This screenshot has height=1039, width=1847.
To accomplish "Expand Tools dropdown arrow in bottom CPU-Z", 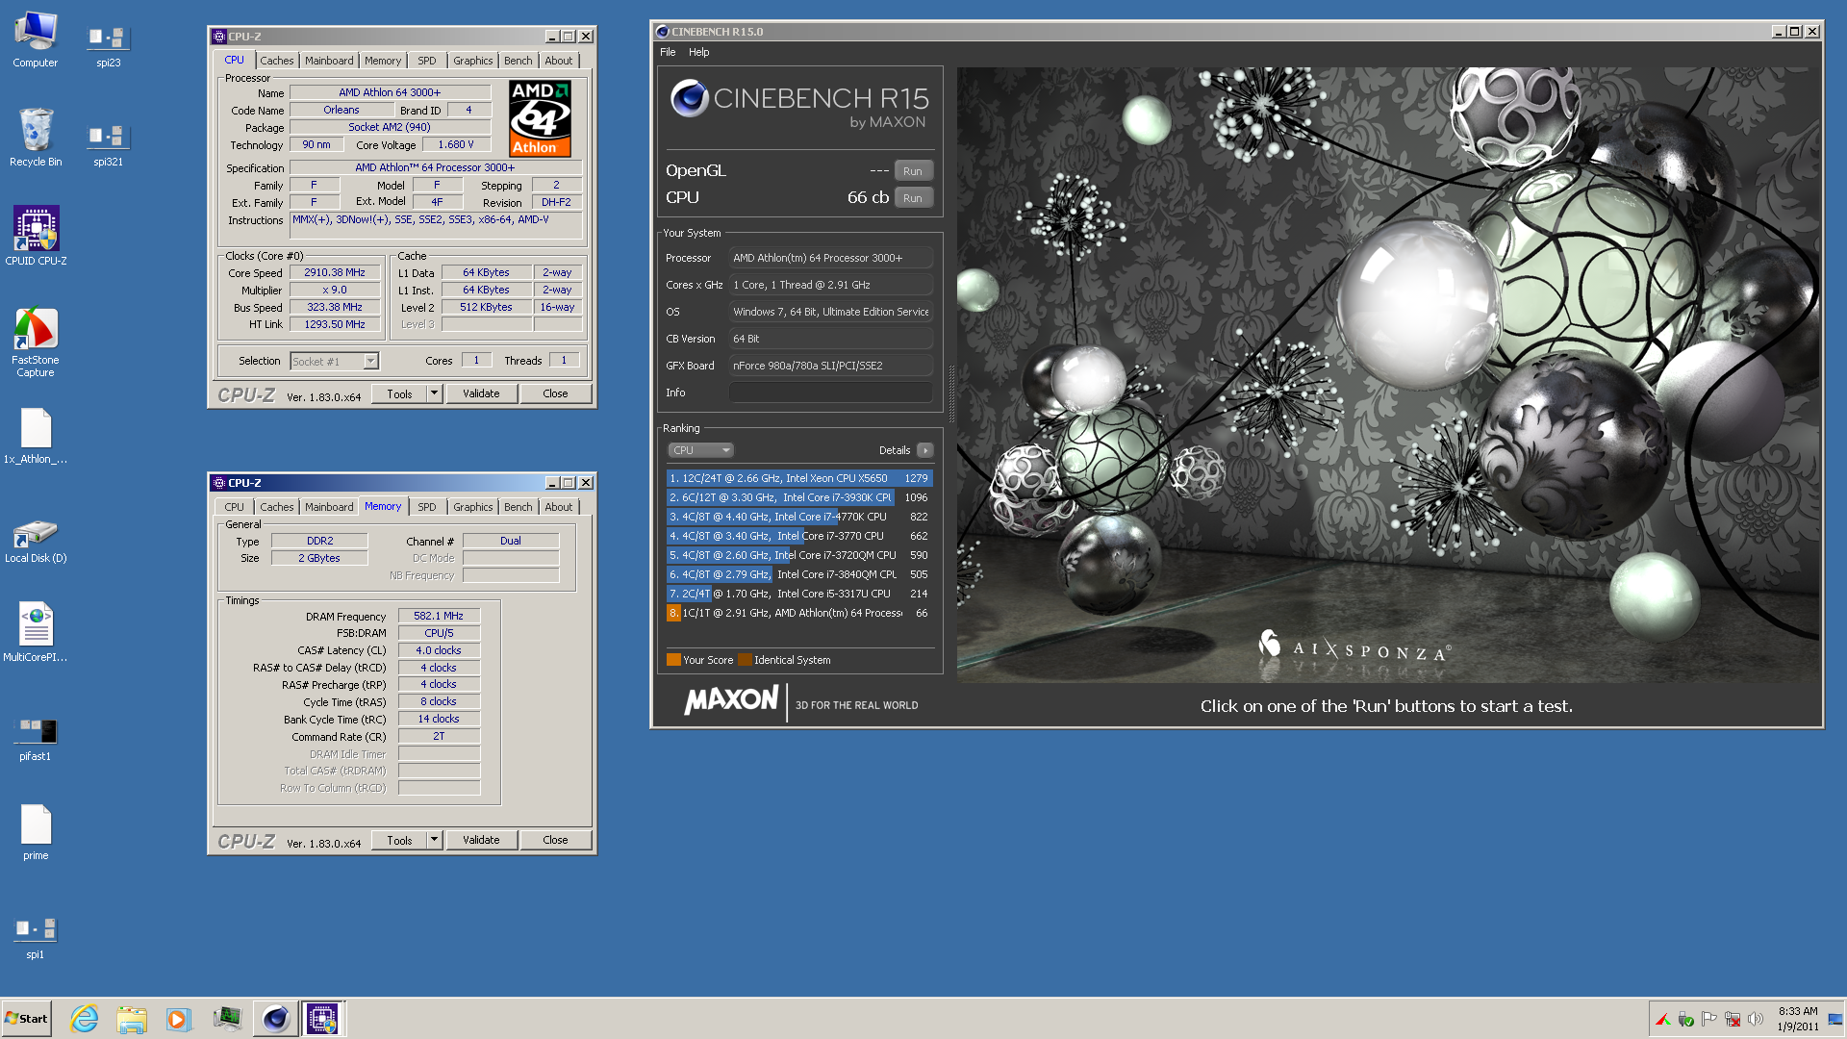I will point(434,840).
